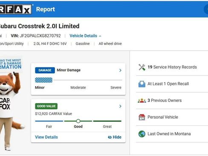
Task: Open Good Value details chevron
Action: coord(120,106)
